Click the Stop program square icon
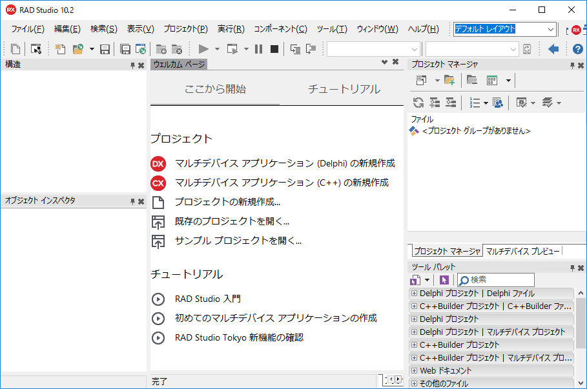587x389 pixels. click(274, 49)
